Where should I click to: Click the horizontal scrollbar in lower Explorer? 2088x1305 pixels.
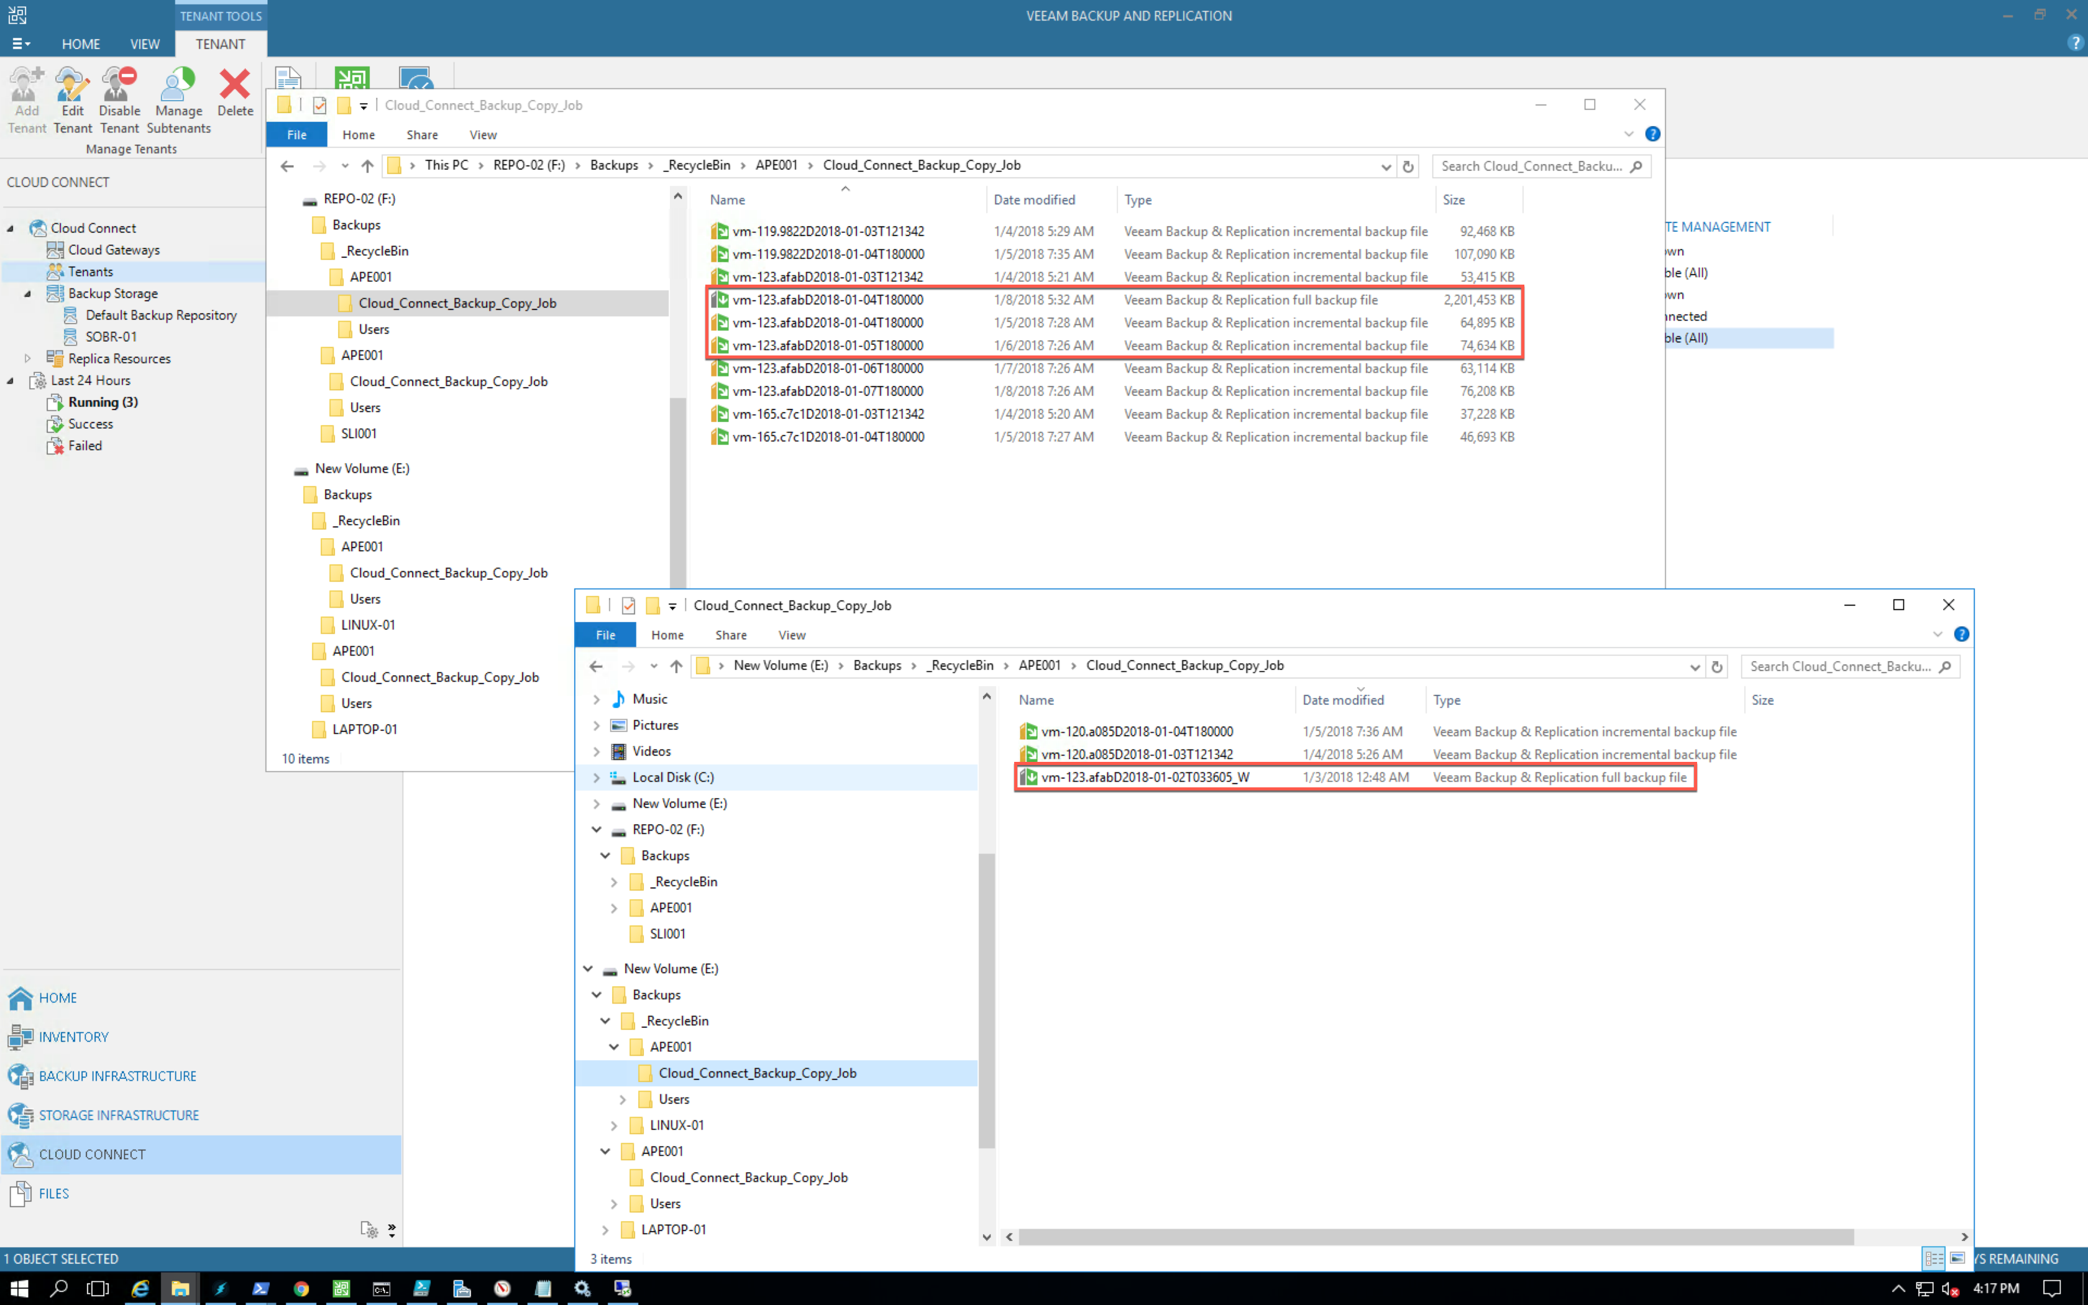[x=1435, y=1237]
